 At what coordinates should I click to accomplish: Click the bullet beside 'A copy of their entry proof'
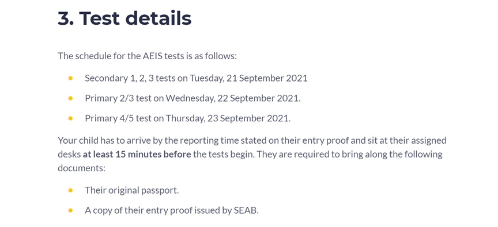tap(70, 210)
